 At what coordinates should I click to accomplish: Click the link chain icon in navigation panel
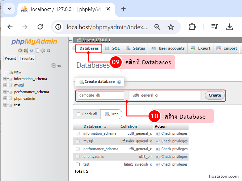click(x=59, y=66)
